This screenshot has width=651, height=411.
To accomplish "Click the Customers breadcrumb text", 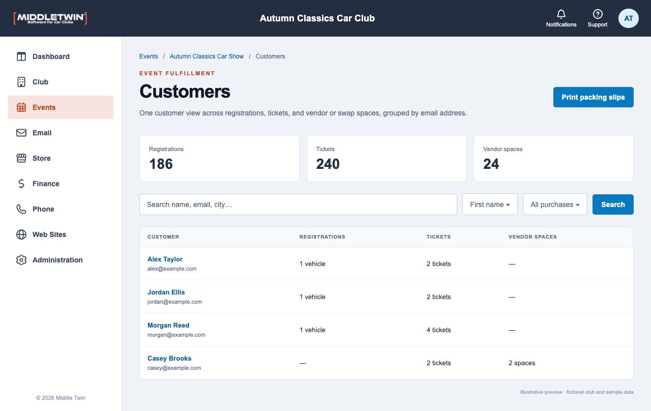I will [270, 56].
